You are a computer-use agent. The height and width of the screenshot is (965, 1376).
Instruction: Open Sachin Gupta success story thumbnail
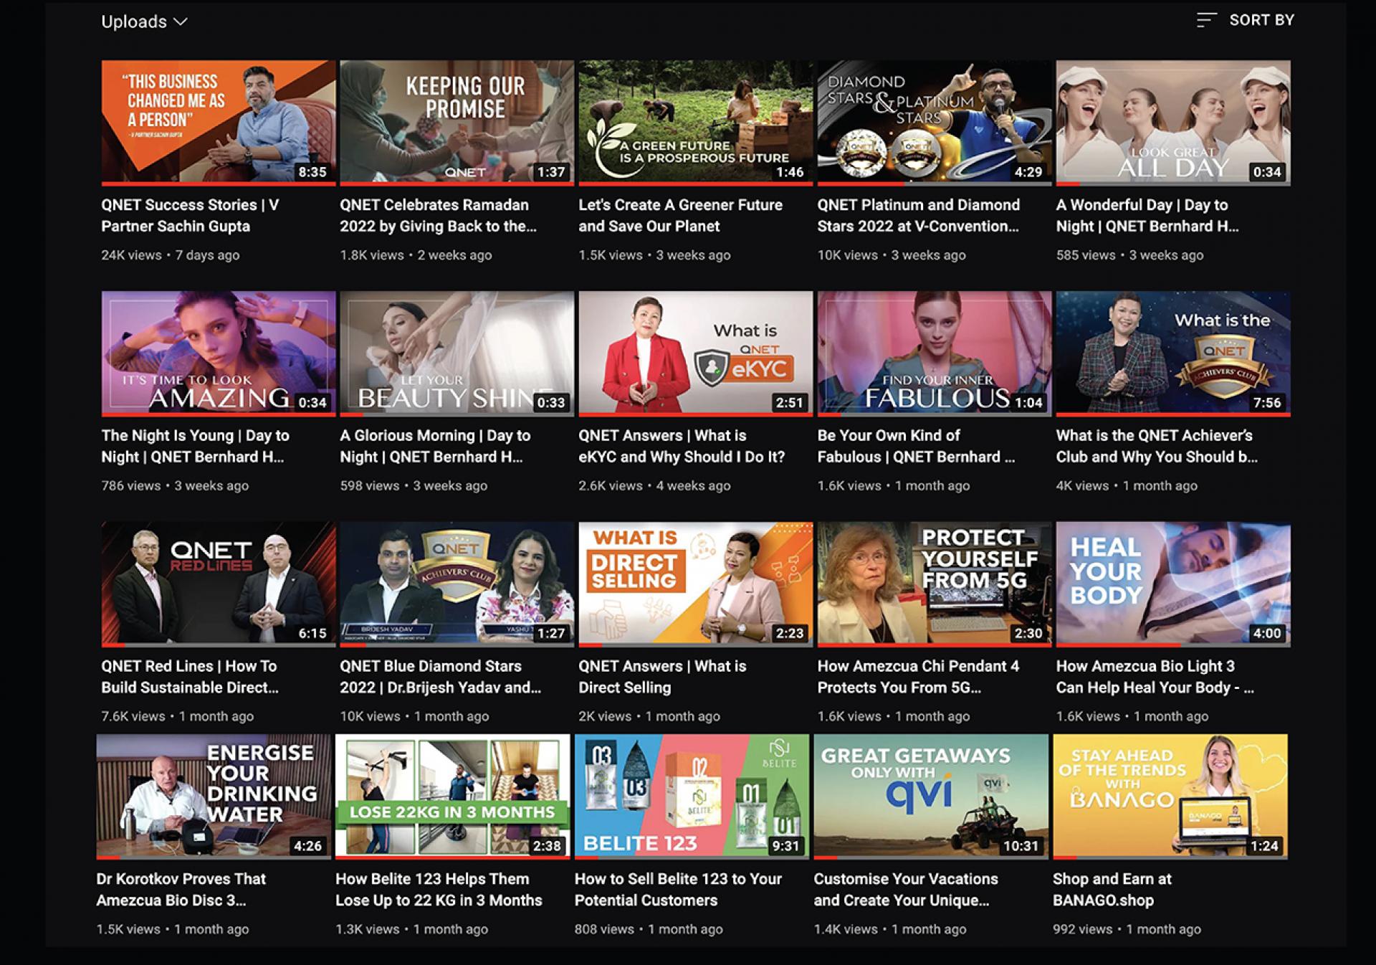tap(219, 123)
